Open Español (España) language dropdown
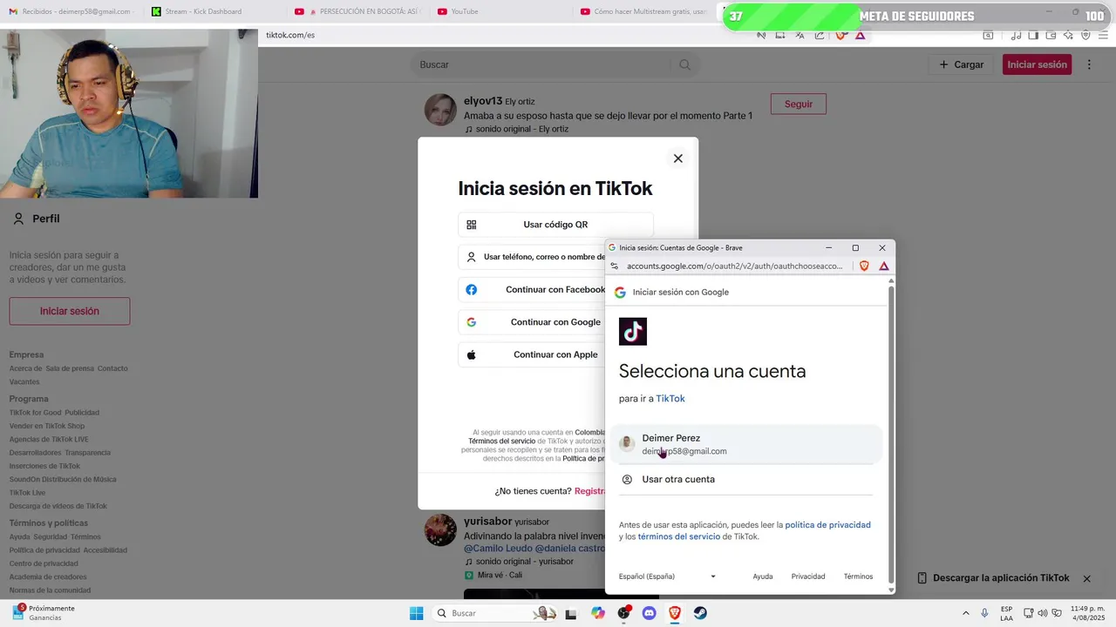The width and height of the screenshot is (1116, 627). (667, 576)
